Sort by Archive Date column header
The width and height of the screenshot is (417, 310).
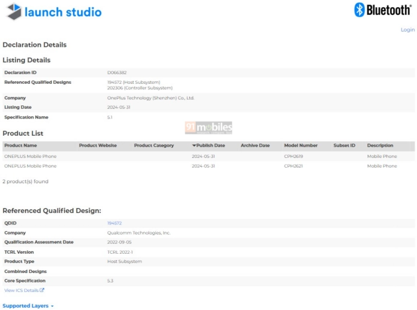tap(255, 145)
